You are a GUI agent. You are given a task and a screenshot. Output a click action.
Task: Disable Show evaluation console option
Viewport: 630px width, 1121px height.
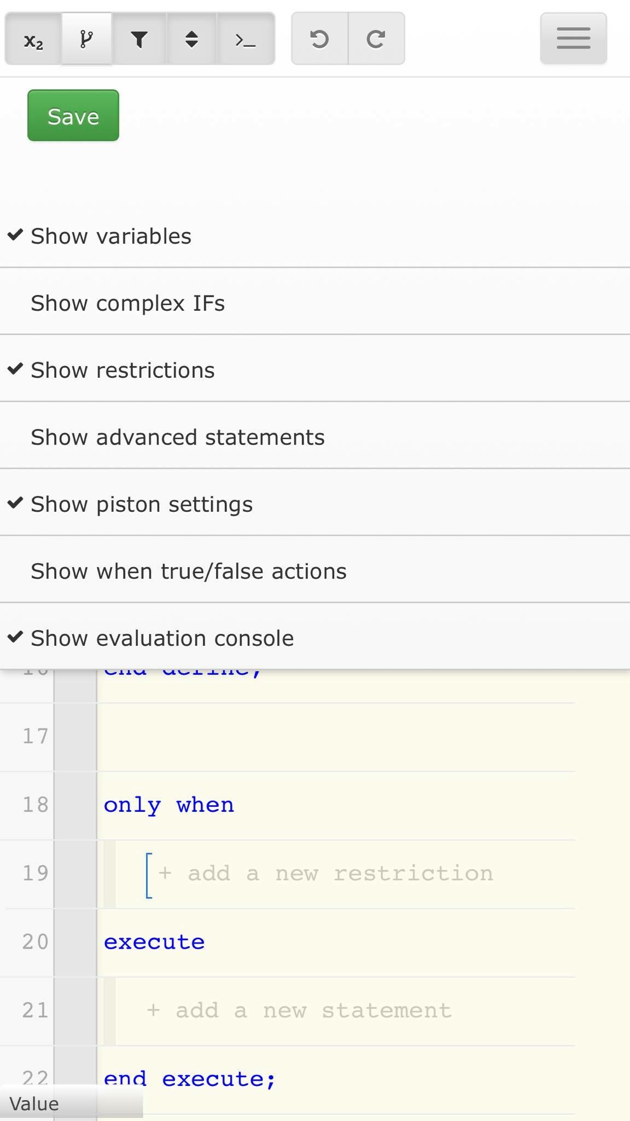click(x=315, y=638)
